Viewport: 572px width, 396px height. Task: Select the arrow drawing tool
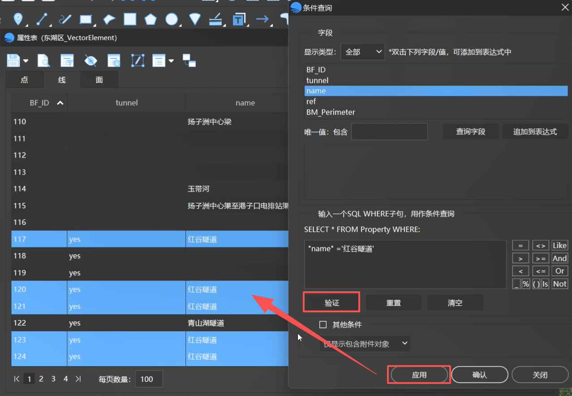tap(262, 19)
